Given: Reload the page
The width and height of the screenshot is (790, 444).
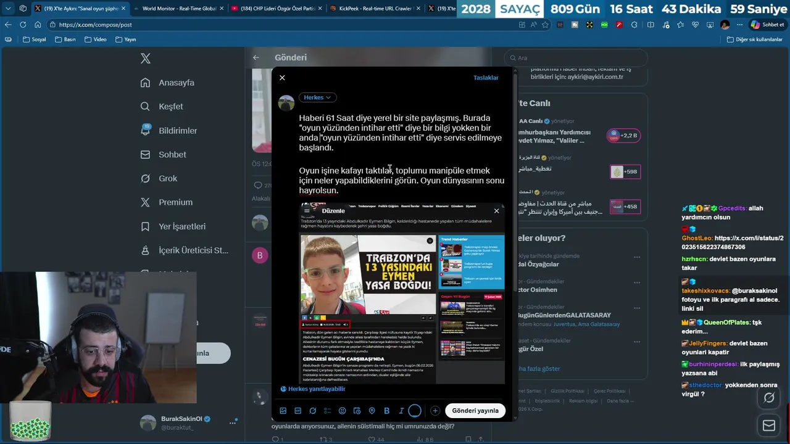Looking at the screenshot, I should (x=23, y=25).
